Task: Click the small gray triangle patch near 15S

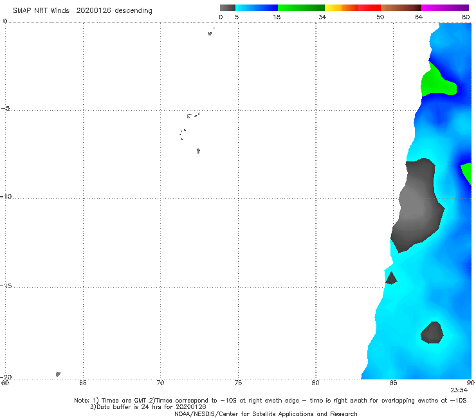Action: click(391, 278)
